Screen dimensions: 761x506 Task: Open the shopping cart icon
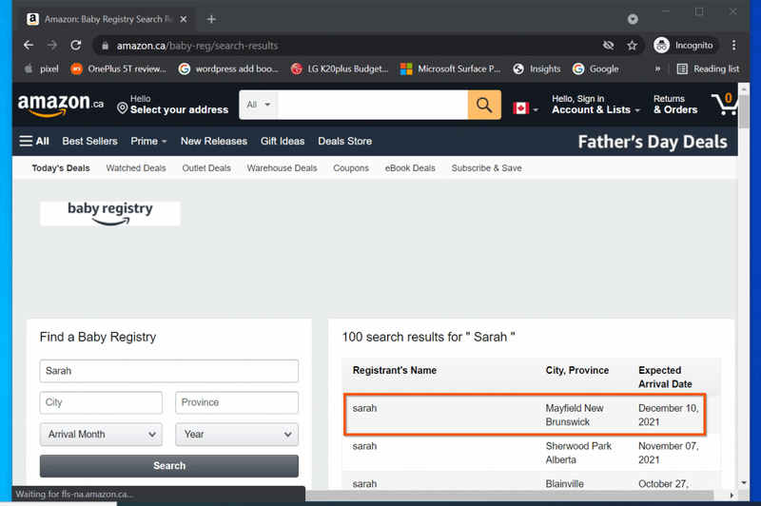[724, 104]
